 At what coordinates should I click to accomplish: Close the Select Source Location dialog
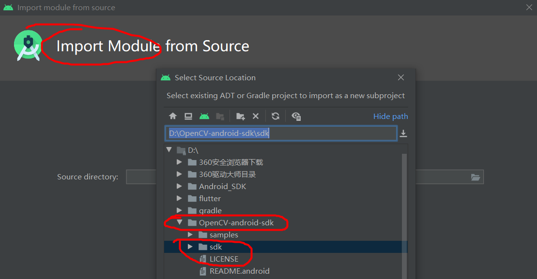(x=401, y=78)
